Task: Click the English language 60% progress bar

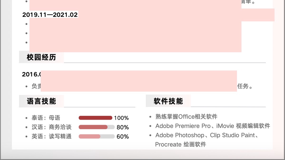Action: click(96, 136)
